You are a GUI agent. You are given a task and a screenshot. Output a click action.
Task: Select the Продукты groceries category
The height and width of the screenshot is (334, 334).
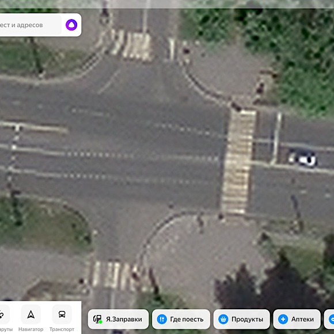241,319
